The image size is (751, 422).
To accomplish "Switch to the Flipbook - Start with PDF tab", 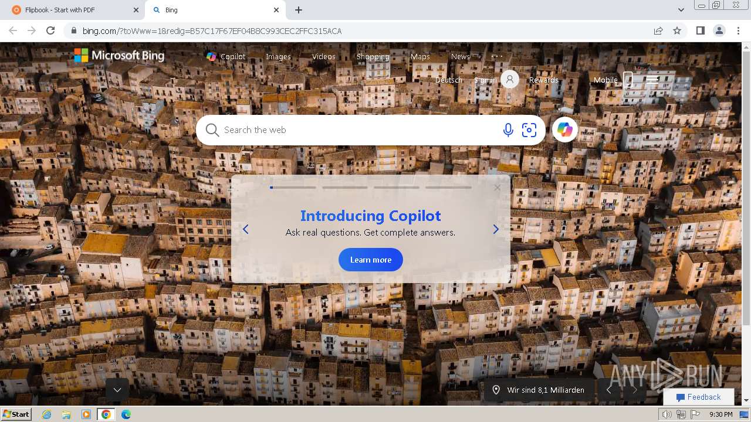I will point(73,10).
